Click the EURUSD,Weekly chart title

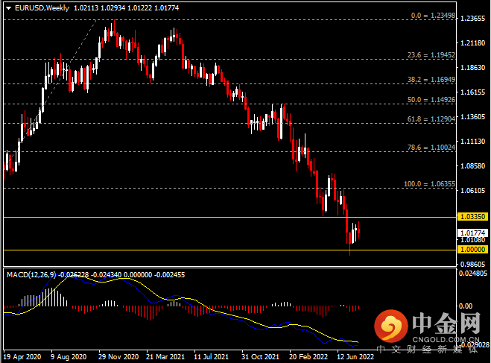pos(42,8)
